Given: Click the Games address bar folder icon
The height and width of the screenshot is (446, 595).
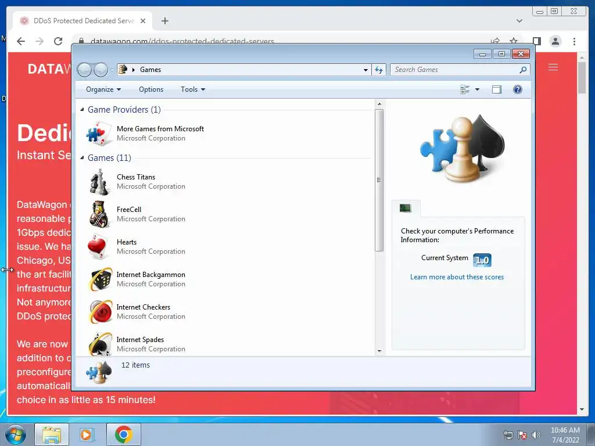Looking at the screenshot, I should (x=123, y=70).
